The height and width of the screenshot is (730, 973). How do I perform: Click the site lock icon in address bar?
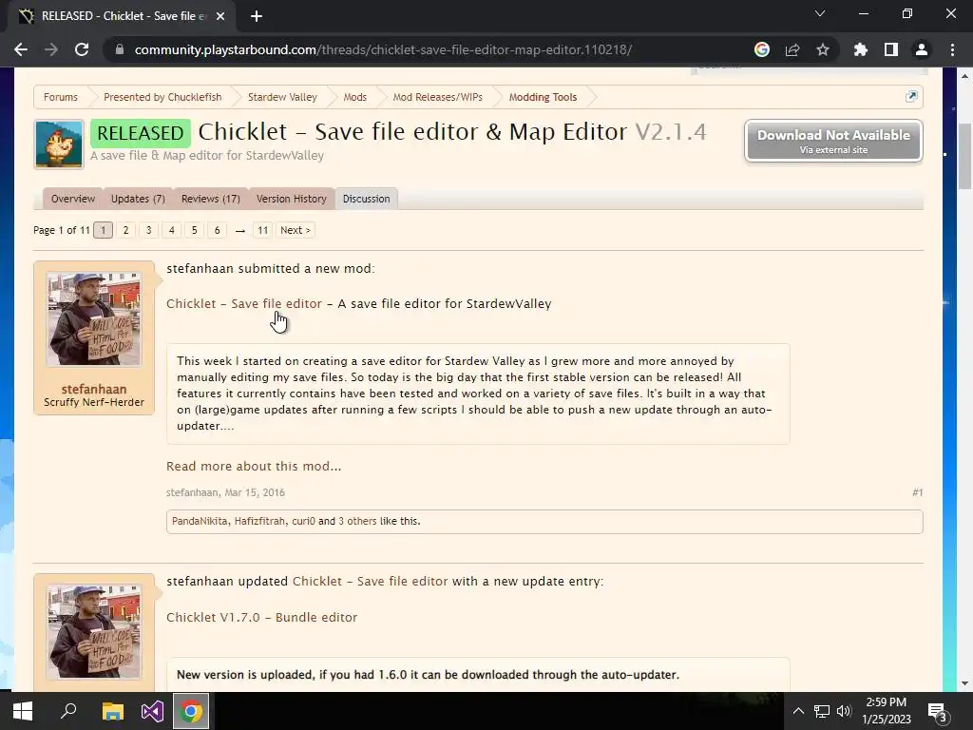(x=120, y=49)
